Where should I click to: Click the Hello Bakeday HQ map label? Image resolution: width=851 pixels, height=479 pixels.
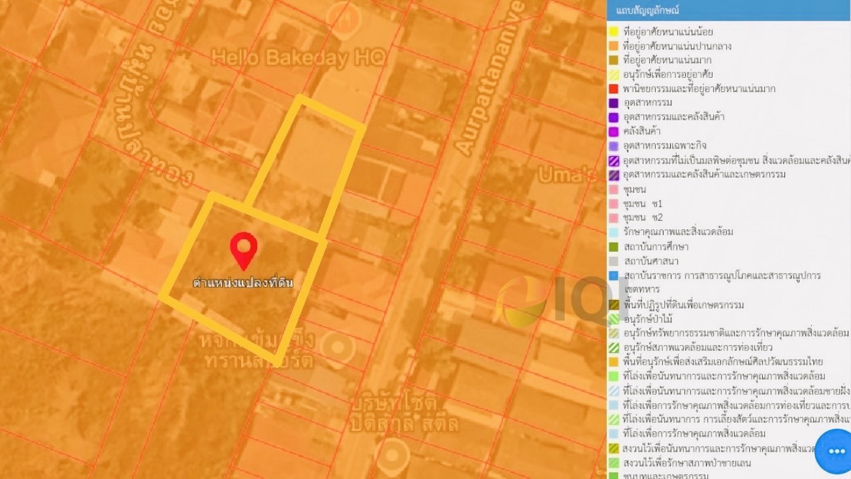point(298,58)
